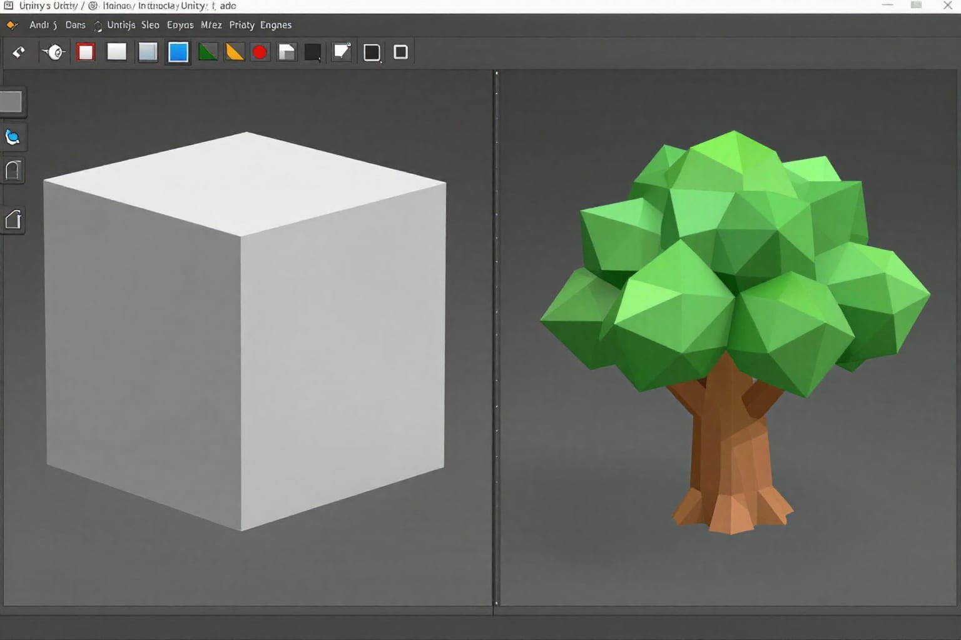Click the green triangle toolbar icon
The height and width of the screenshot is (640, 961).
(208, 52)
